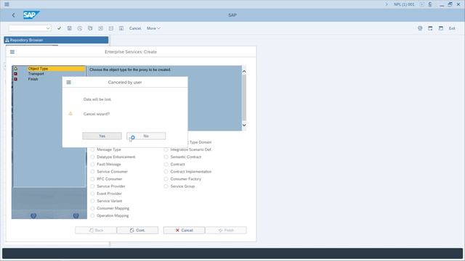Click the 'Data will be lost.' message text
This screenshot has width=465, height=261.
[x=97, y=99]
